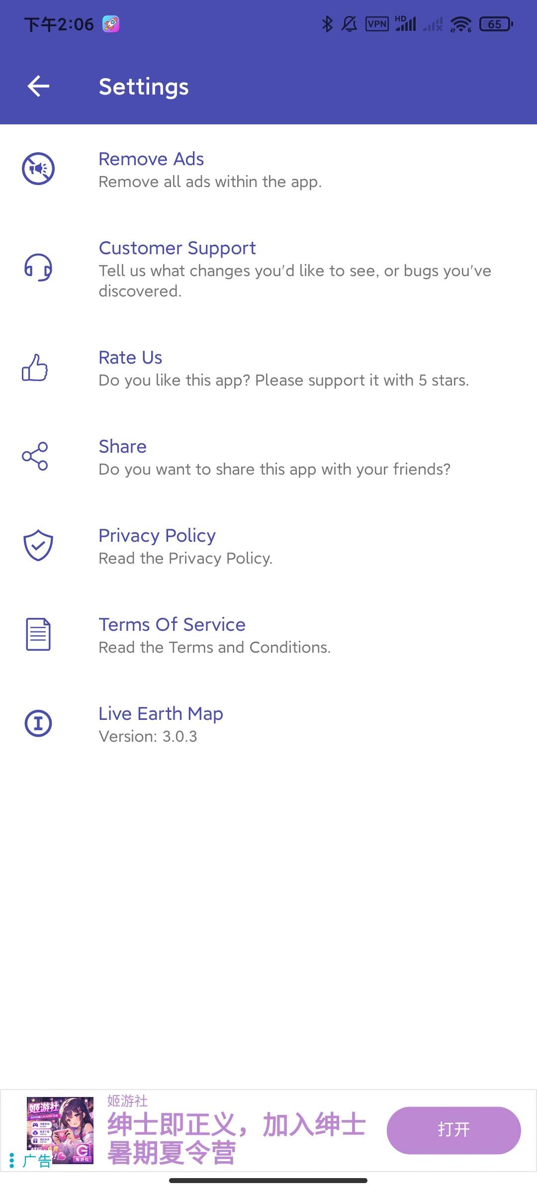Screen dimensions: 537x1194
Task: Open the Remove Ads option
Action: tap(268, 170)
